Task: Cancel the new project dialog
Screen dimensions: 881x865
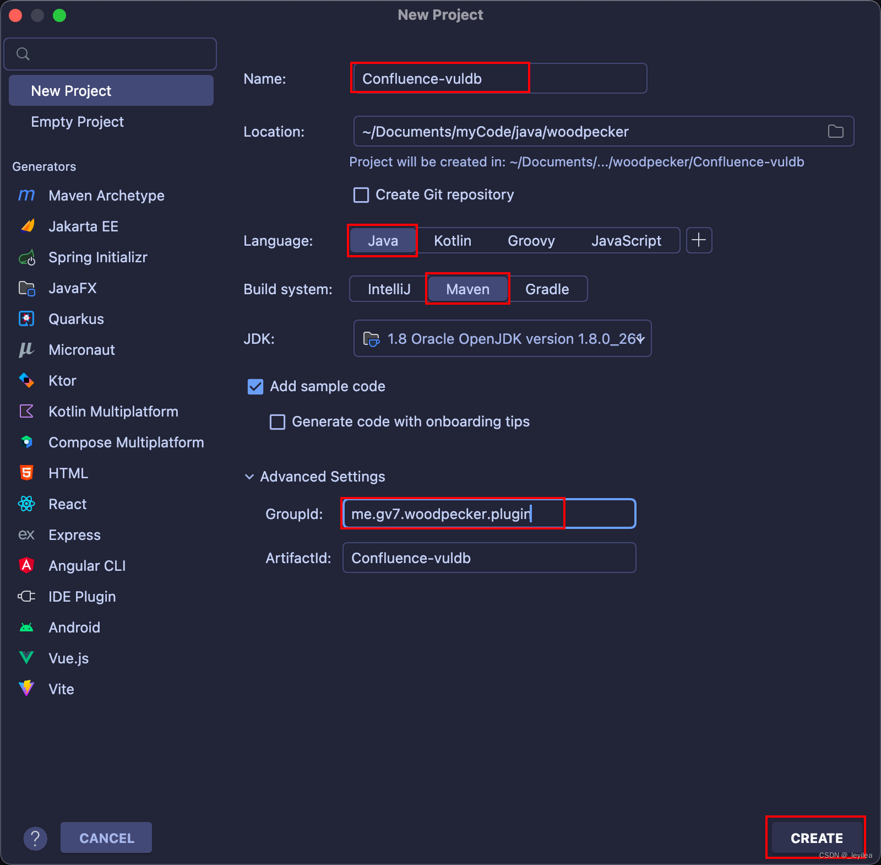Action: [106, 837]
